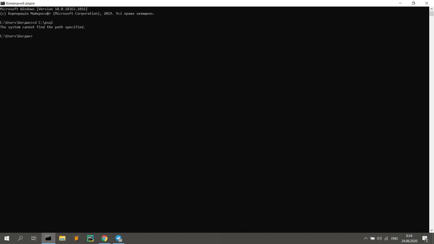Open the notification Action Center

pyautogui.click(x=425, y=239)
